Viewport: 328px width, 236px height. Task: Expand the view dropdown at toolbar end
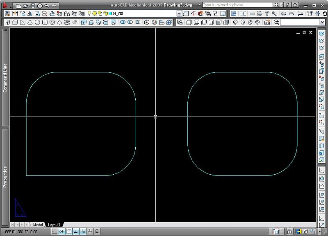click(x=322, y=22)
